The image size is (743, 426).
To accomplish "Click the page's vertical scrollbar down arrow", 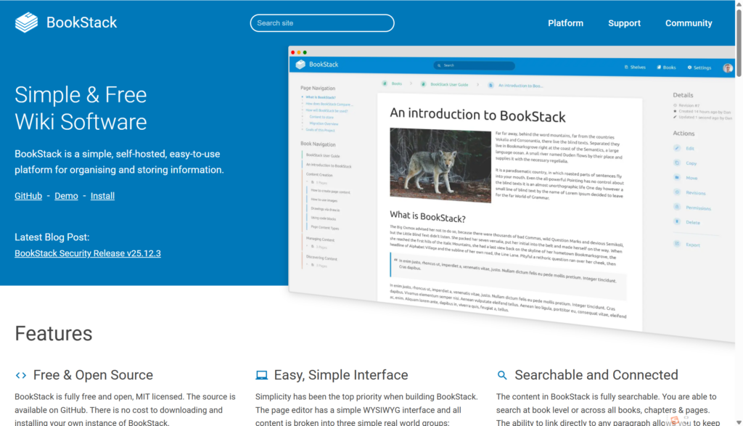I will (x=739, y=422).
